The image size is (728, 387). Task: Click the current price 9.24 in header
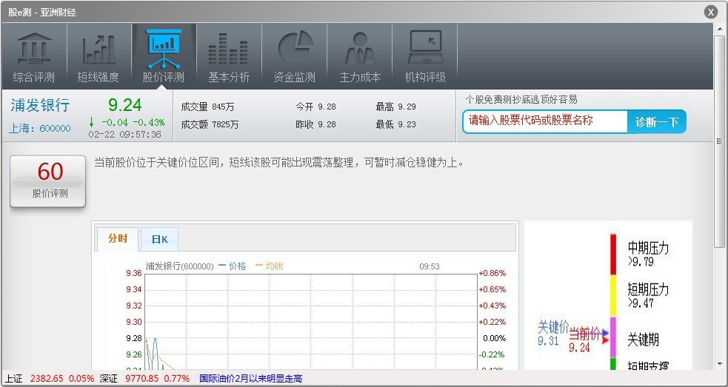click(x=125, y=105)
